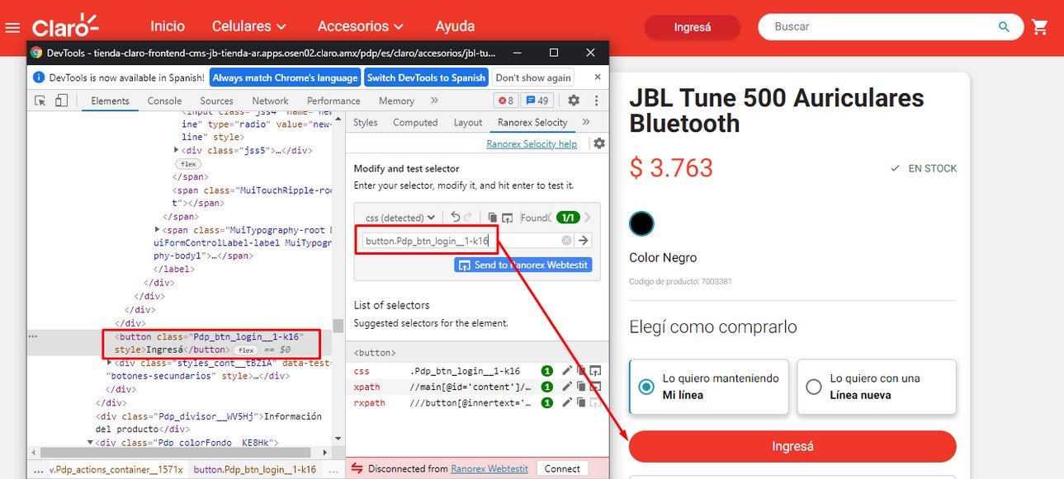The height and width of the screenshot is (479, 1064).
Task: Toggle the device toolbar icon in DevTools
Action: click(x=61, y=101)
